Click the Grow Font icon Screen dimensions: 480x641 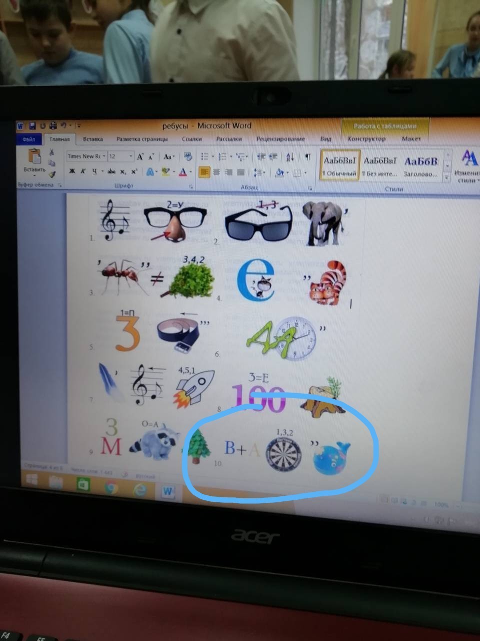(140, 157)
